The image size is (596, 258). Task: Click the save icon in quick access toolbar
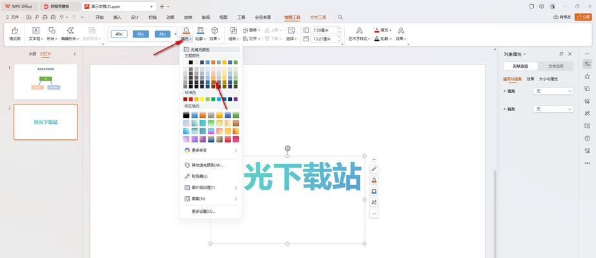(29, 17)
